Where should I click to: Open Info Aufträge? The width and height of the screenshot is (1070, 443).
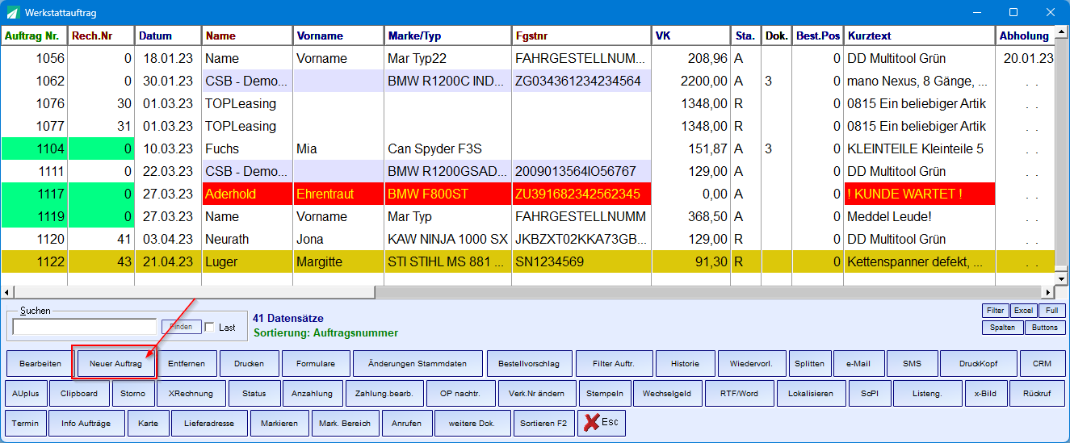[x=86, y=424]
